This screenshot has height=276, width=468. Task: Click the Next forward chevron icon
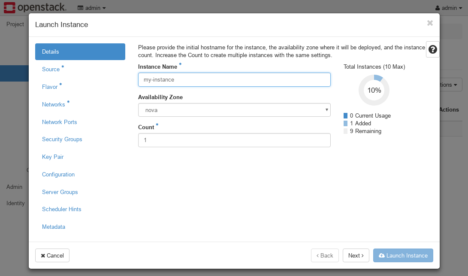click(362, 255)
